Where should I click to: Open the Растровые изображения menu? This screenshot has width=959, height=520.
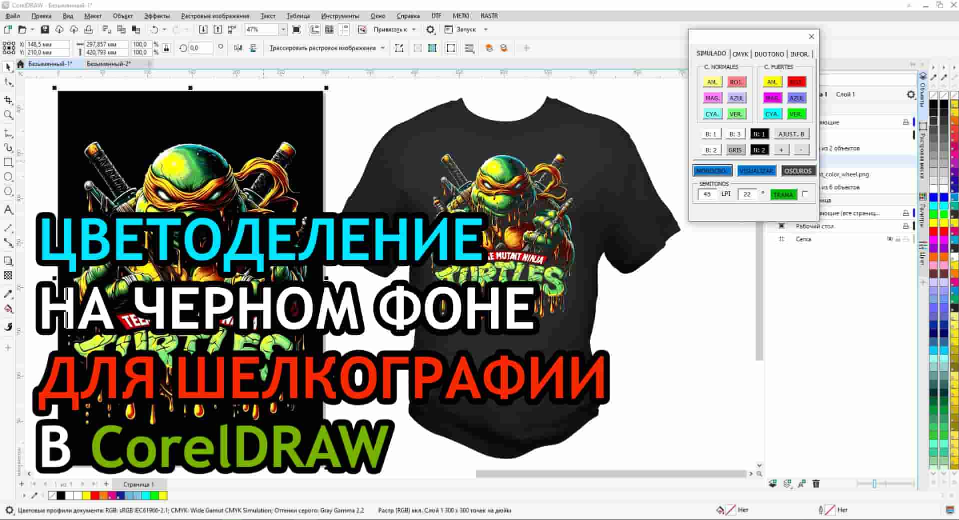(x=215, y=16)
